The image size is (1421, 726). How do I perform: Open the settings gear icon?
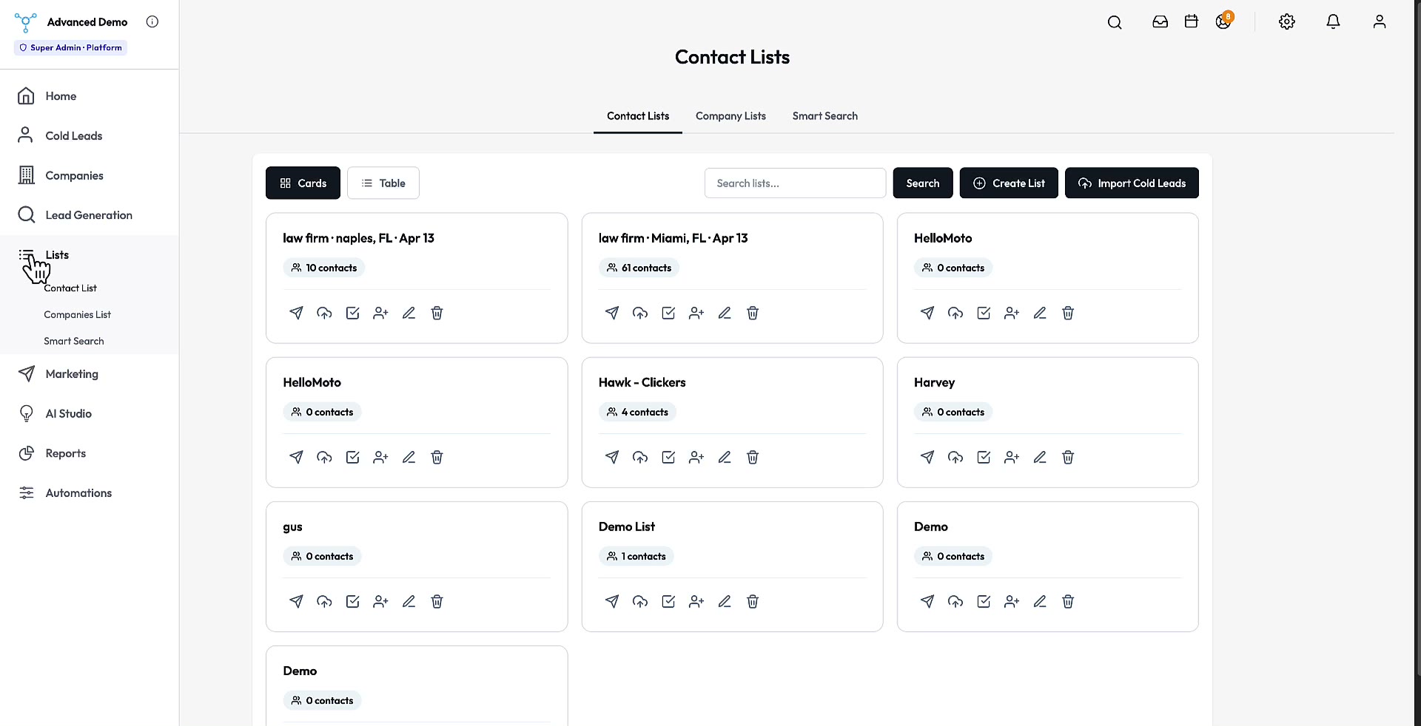[x=1287, y=21]
